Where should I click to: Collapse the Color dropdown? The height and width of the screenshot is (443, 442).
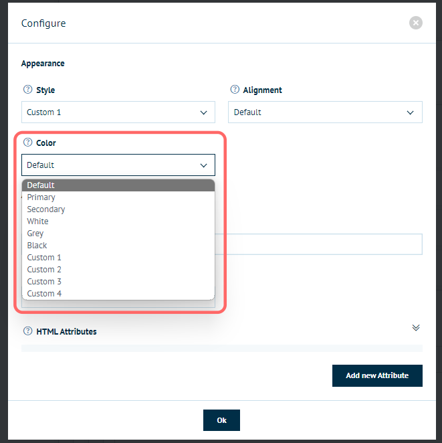tap(118, 165)
